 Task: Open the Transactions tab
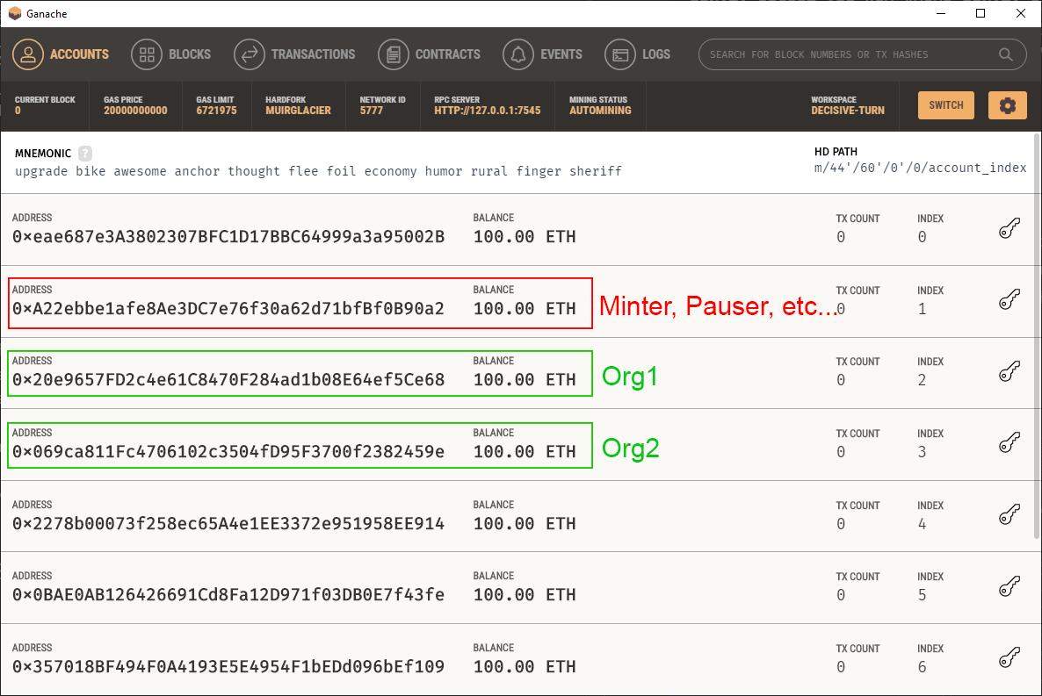294,54
